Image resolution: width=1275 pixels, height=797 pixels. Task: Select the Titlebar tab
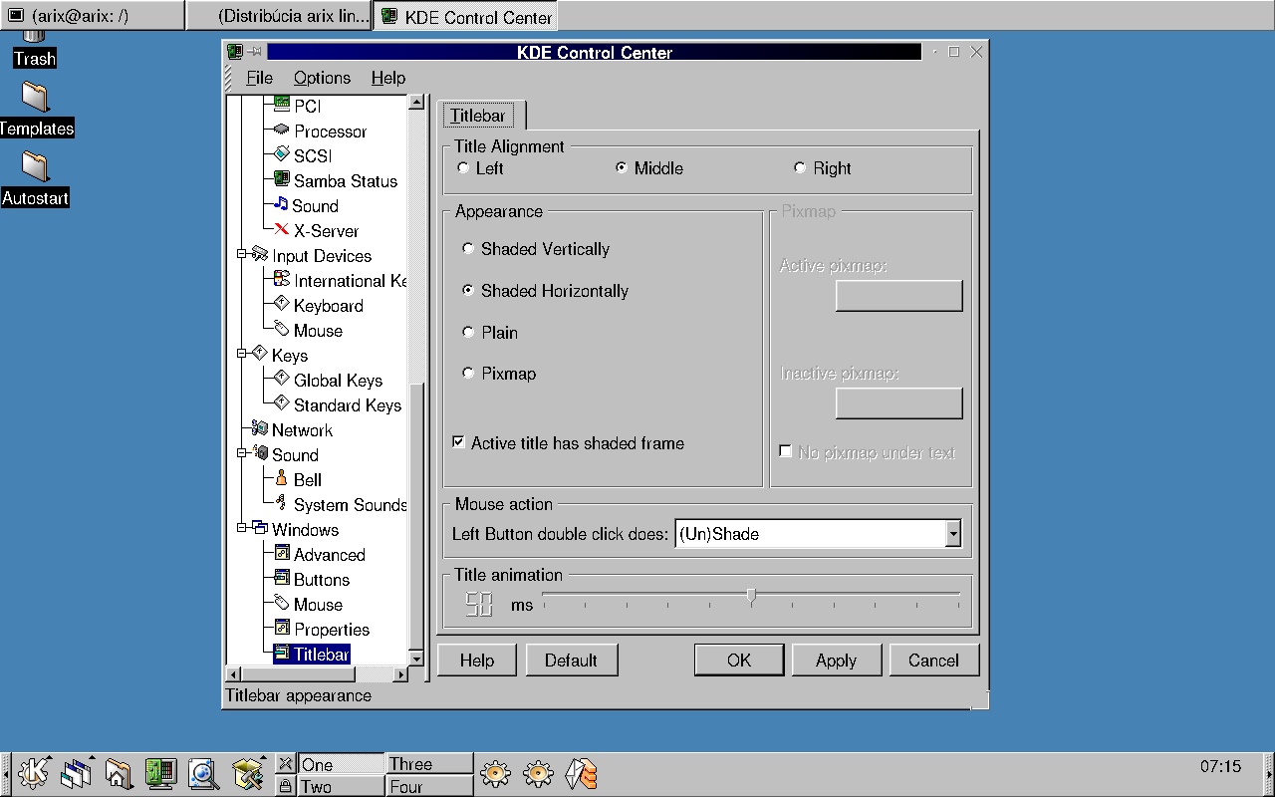(x=481, y=116)
